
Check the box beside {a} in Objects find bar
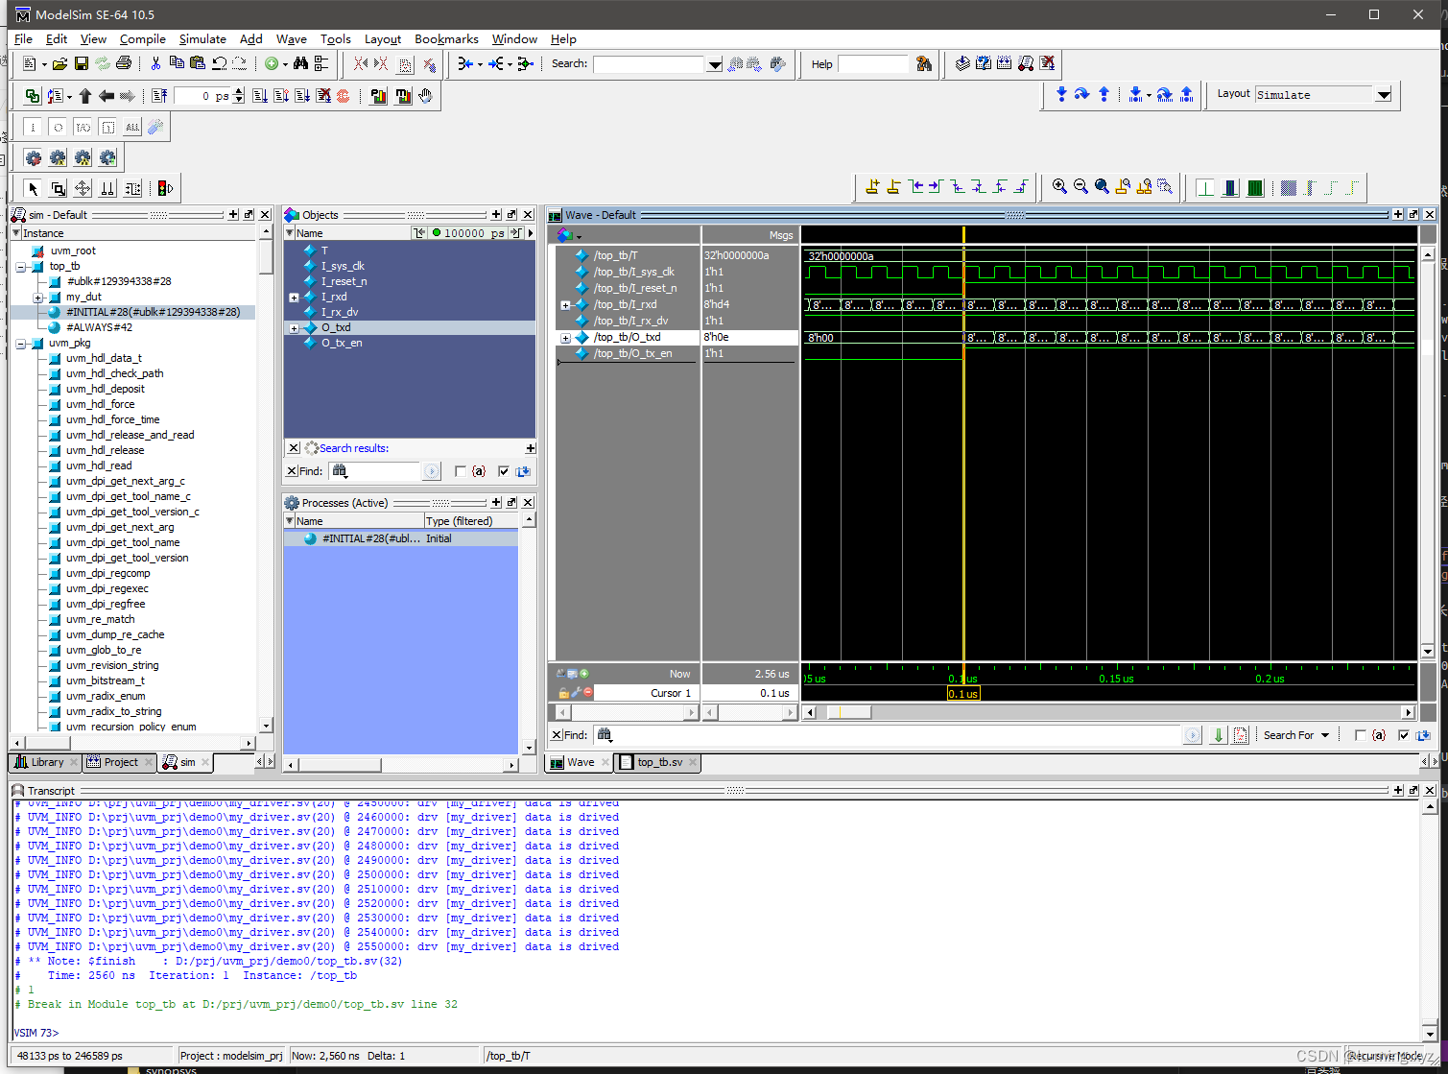click(x=461, y=471)
